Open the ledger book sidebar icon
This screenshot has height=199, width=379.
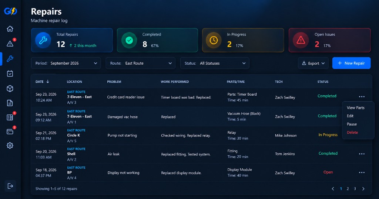10,117
